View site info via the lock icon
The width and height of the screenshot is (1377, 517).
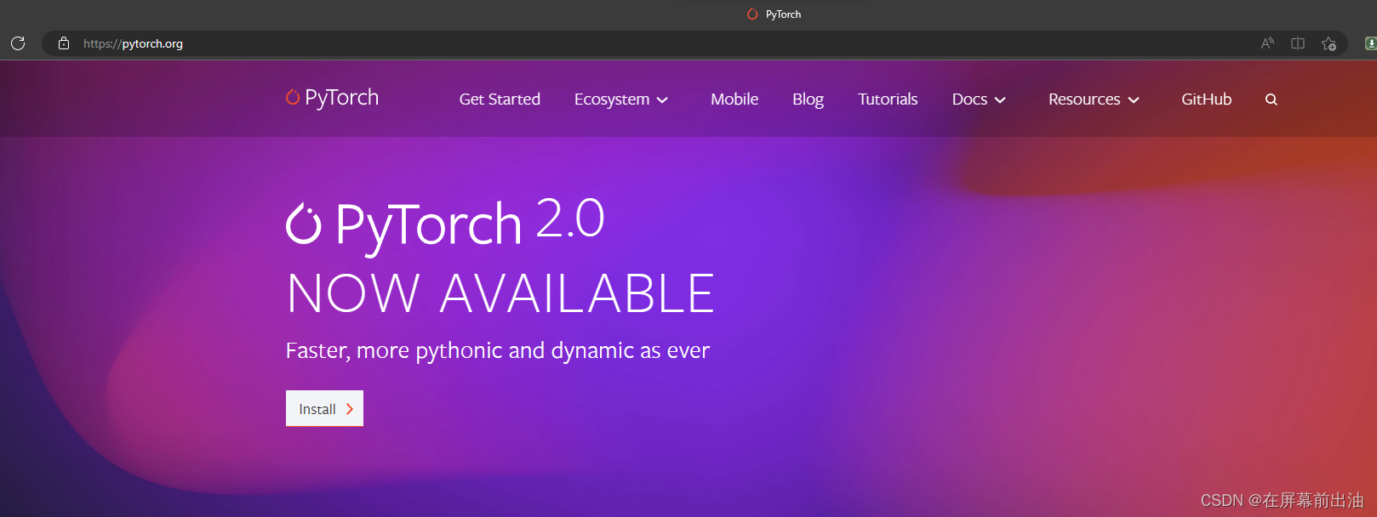[x=64, y=43]
